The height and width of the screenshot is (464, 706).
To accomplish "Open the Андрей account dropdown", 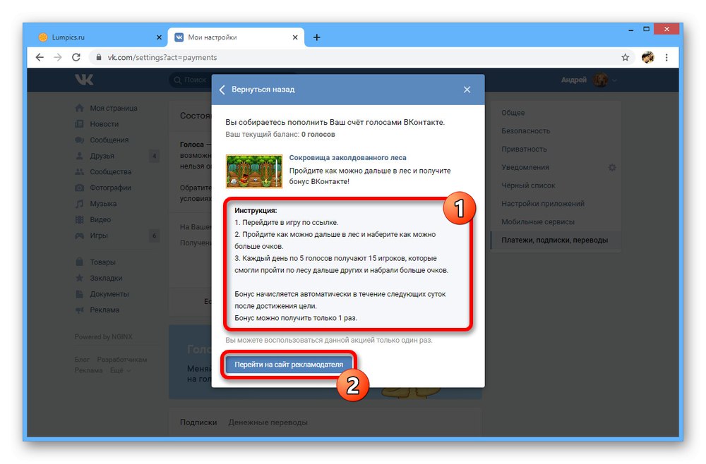I will (589, 80).
